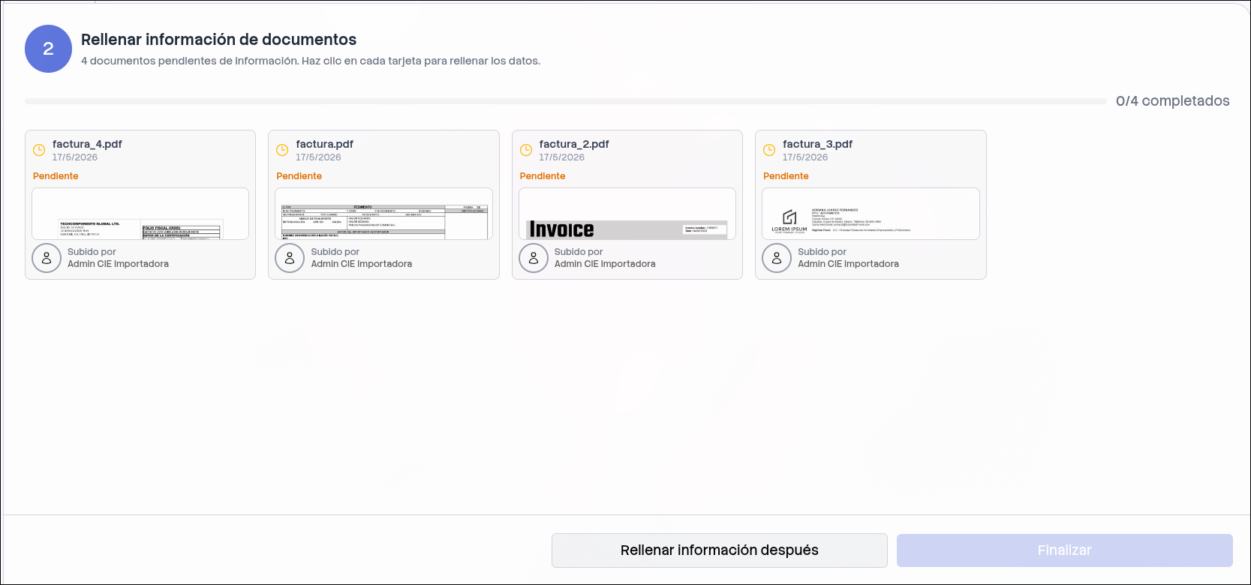Click 'Admin CIE Importadora' on factura_4.pdf card

(118, 264)
